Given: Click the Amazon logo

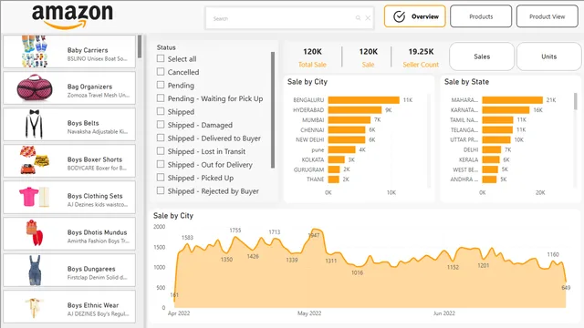Looking at the screenshot, I should [72, 16].
